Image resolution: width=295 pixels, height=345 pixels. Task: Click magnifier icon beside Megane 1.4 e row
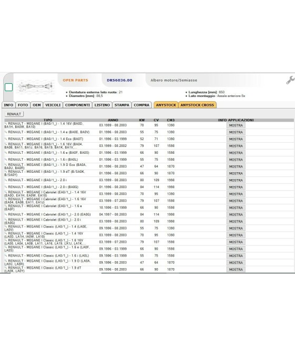tap(6, 132)
